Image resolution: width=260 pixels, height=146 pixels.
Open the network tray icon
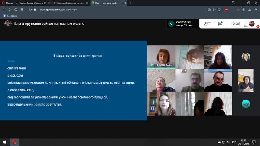click(x=224, y=142)
